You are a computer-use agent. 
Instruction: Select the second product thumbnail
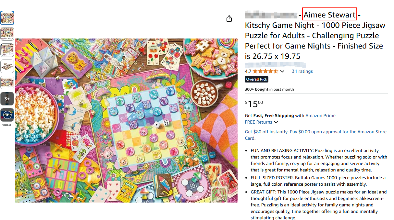pyautogui.click(x=7, y=34)
